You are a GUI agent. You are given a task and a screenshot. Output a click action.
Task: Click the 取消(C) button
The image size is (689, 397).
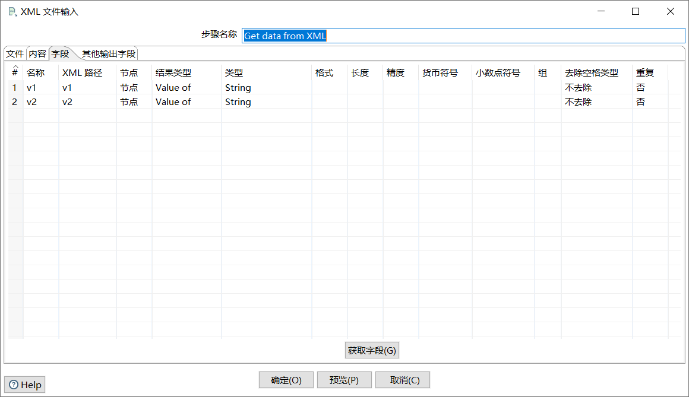pos(403,380)
